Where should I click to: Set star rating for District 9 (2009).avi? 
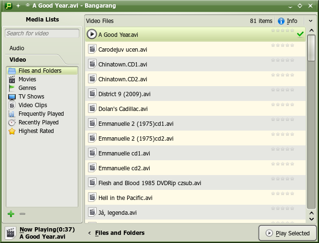click(x=283, y=90)
